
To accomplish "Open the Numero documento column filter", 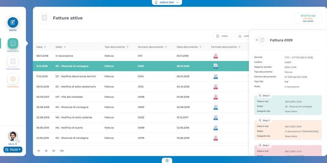I will click(167, 47).
